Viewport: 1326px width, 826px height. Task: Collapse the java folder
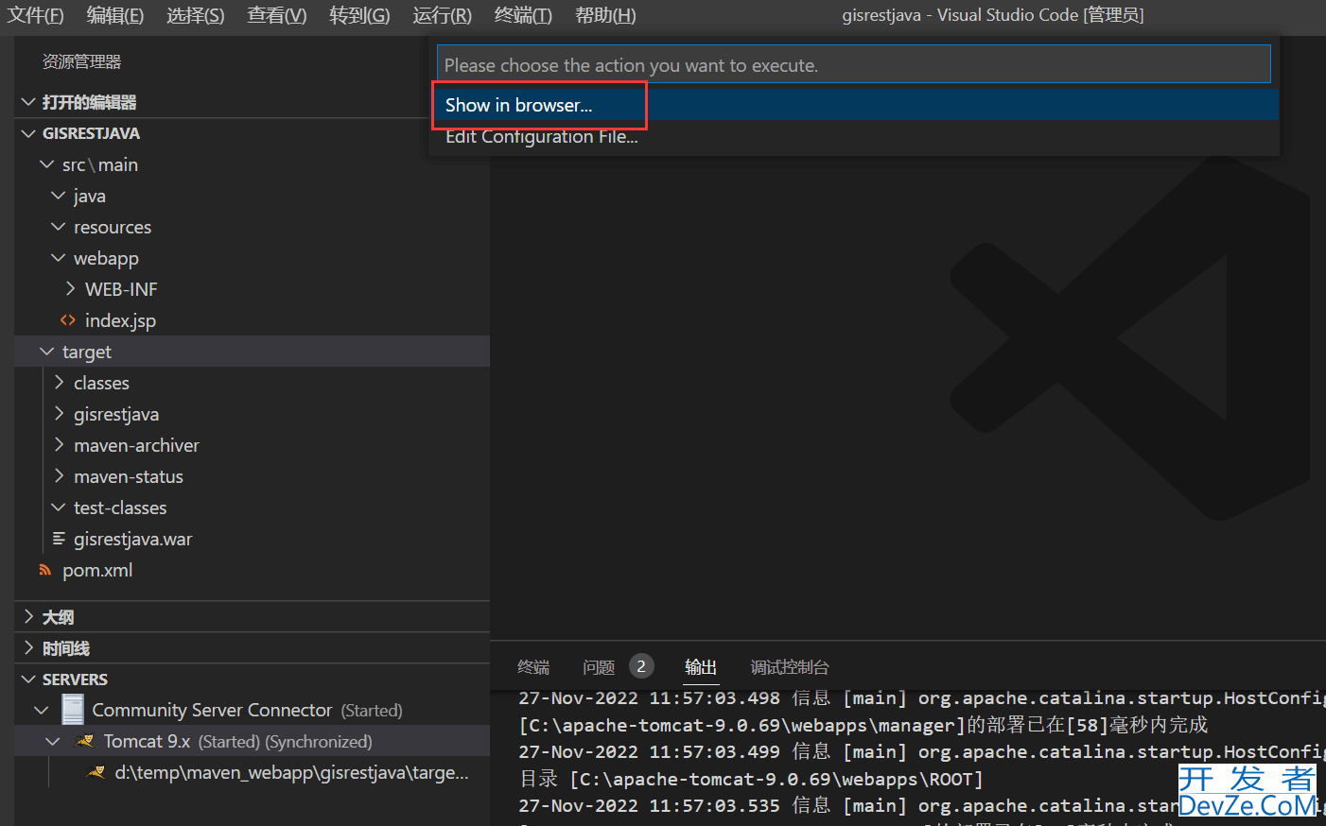coord(59,196)
